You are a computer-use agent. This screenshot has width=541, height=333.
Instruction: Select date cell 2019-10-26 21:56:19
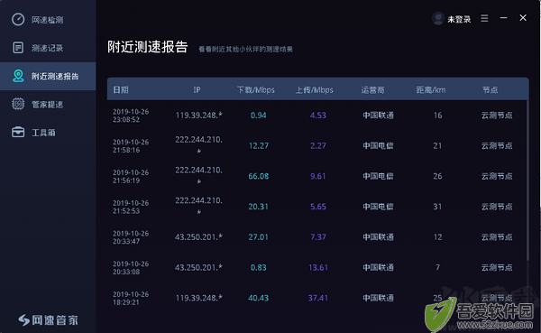pyautogui.click(x=131, y=176)
